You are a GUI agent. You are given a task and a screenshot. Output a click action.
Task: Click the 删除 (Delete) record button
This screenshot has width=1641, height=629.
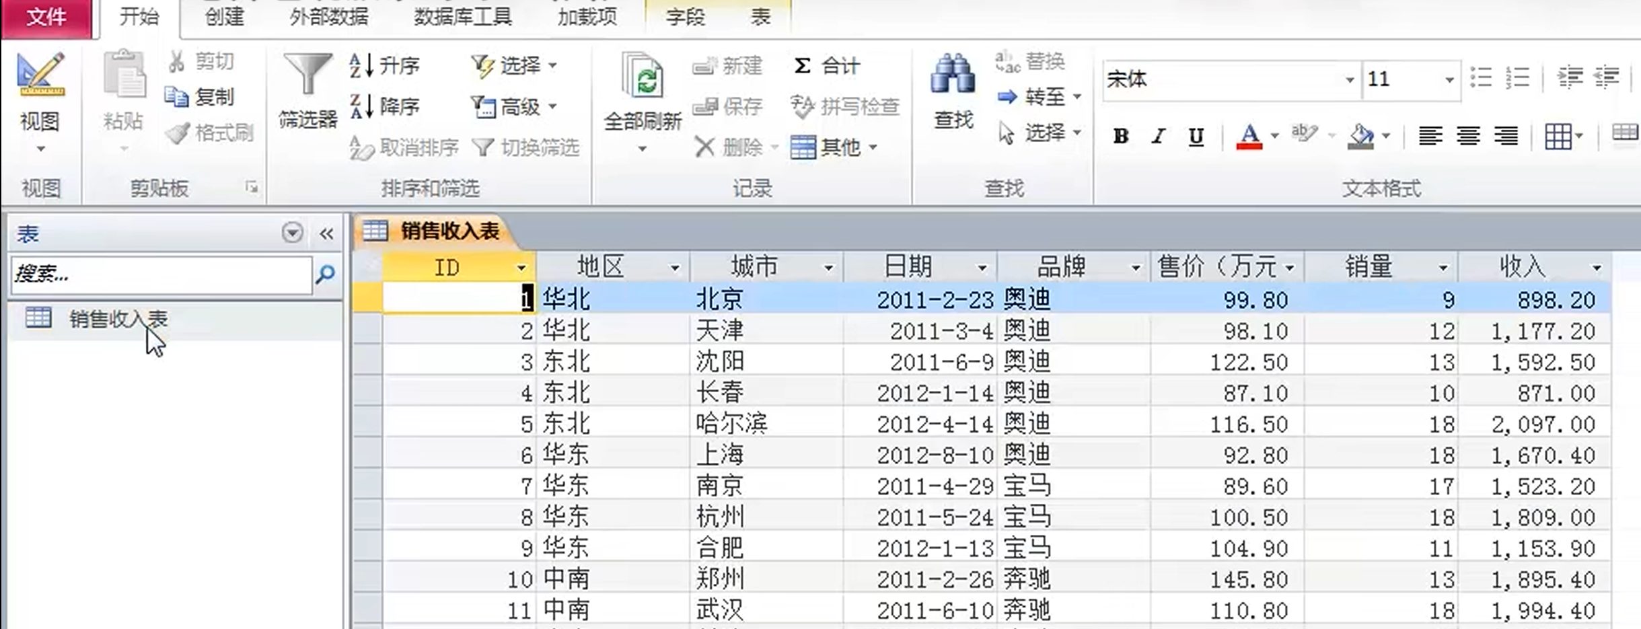729,147
